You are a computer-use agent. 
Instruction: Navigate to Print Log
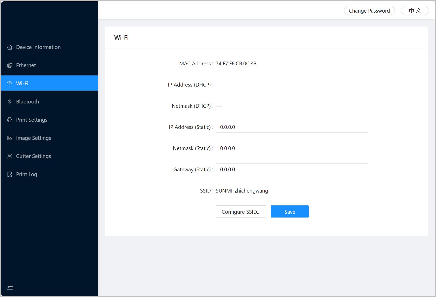(27, 174)
